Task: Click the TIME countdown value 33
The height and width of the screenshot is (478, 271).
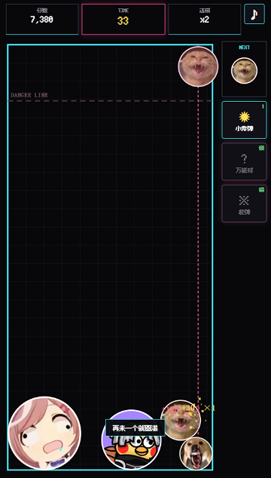Action: pos(123,21)
